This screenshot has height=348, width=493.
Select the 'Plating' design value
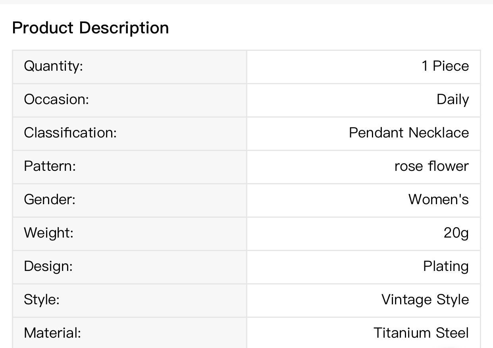click(446, 266)
